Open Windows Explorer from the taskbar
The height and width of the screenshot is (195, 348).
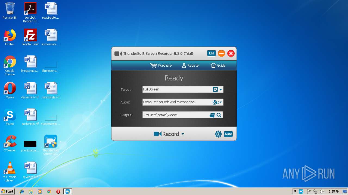[x=31, y=191]
